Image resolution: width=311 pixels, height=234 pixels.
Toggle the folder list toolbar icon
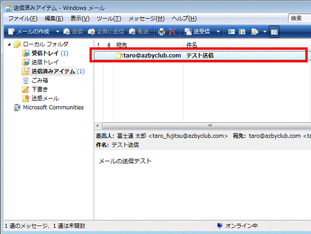click(274, 32)
